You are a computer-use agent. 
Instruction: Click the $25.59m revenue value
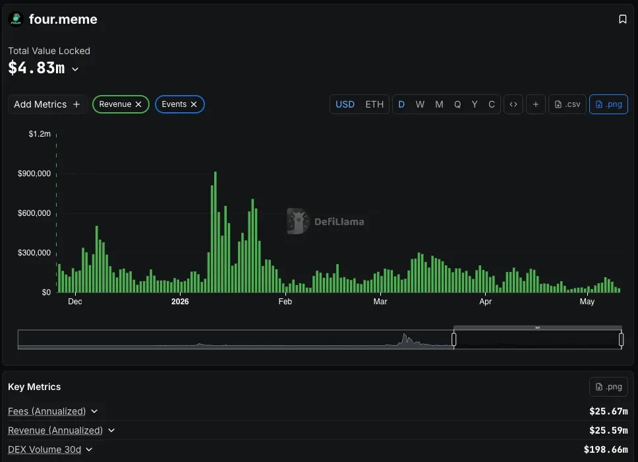[608, 430]
